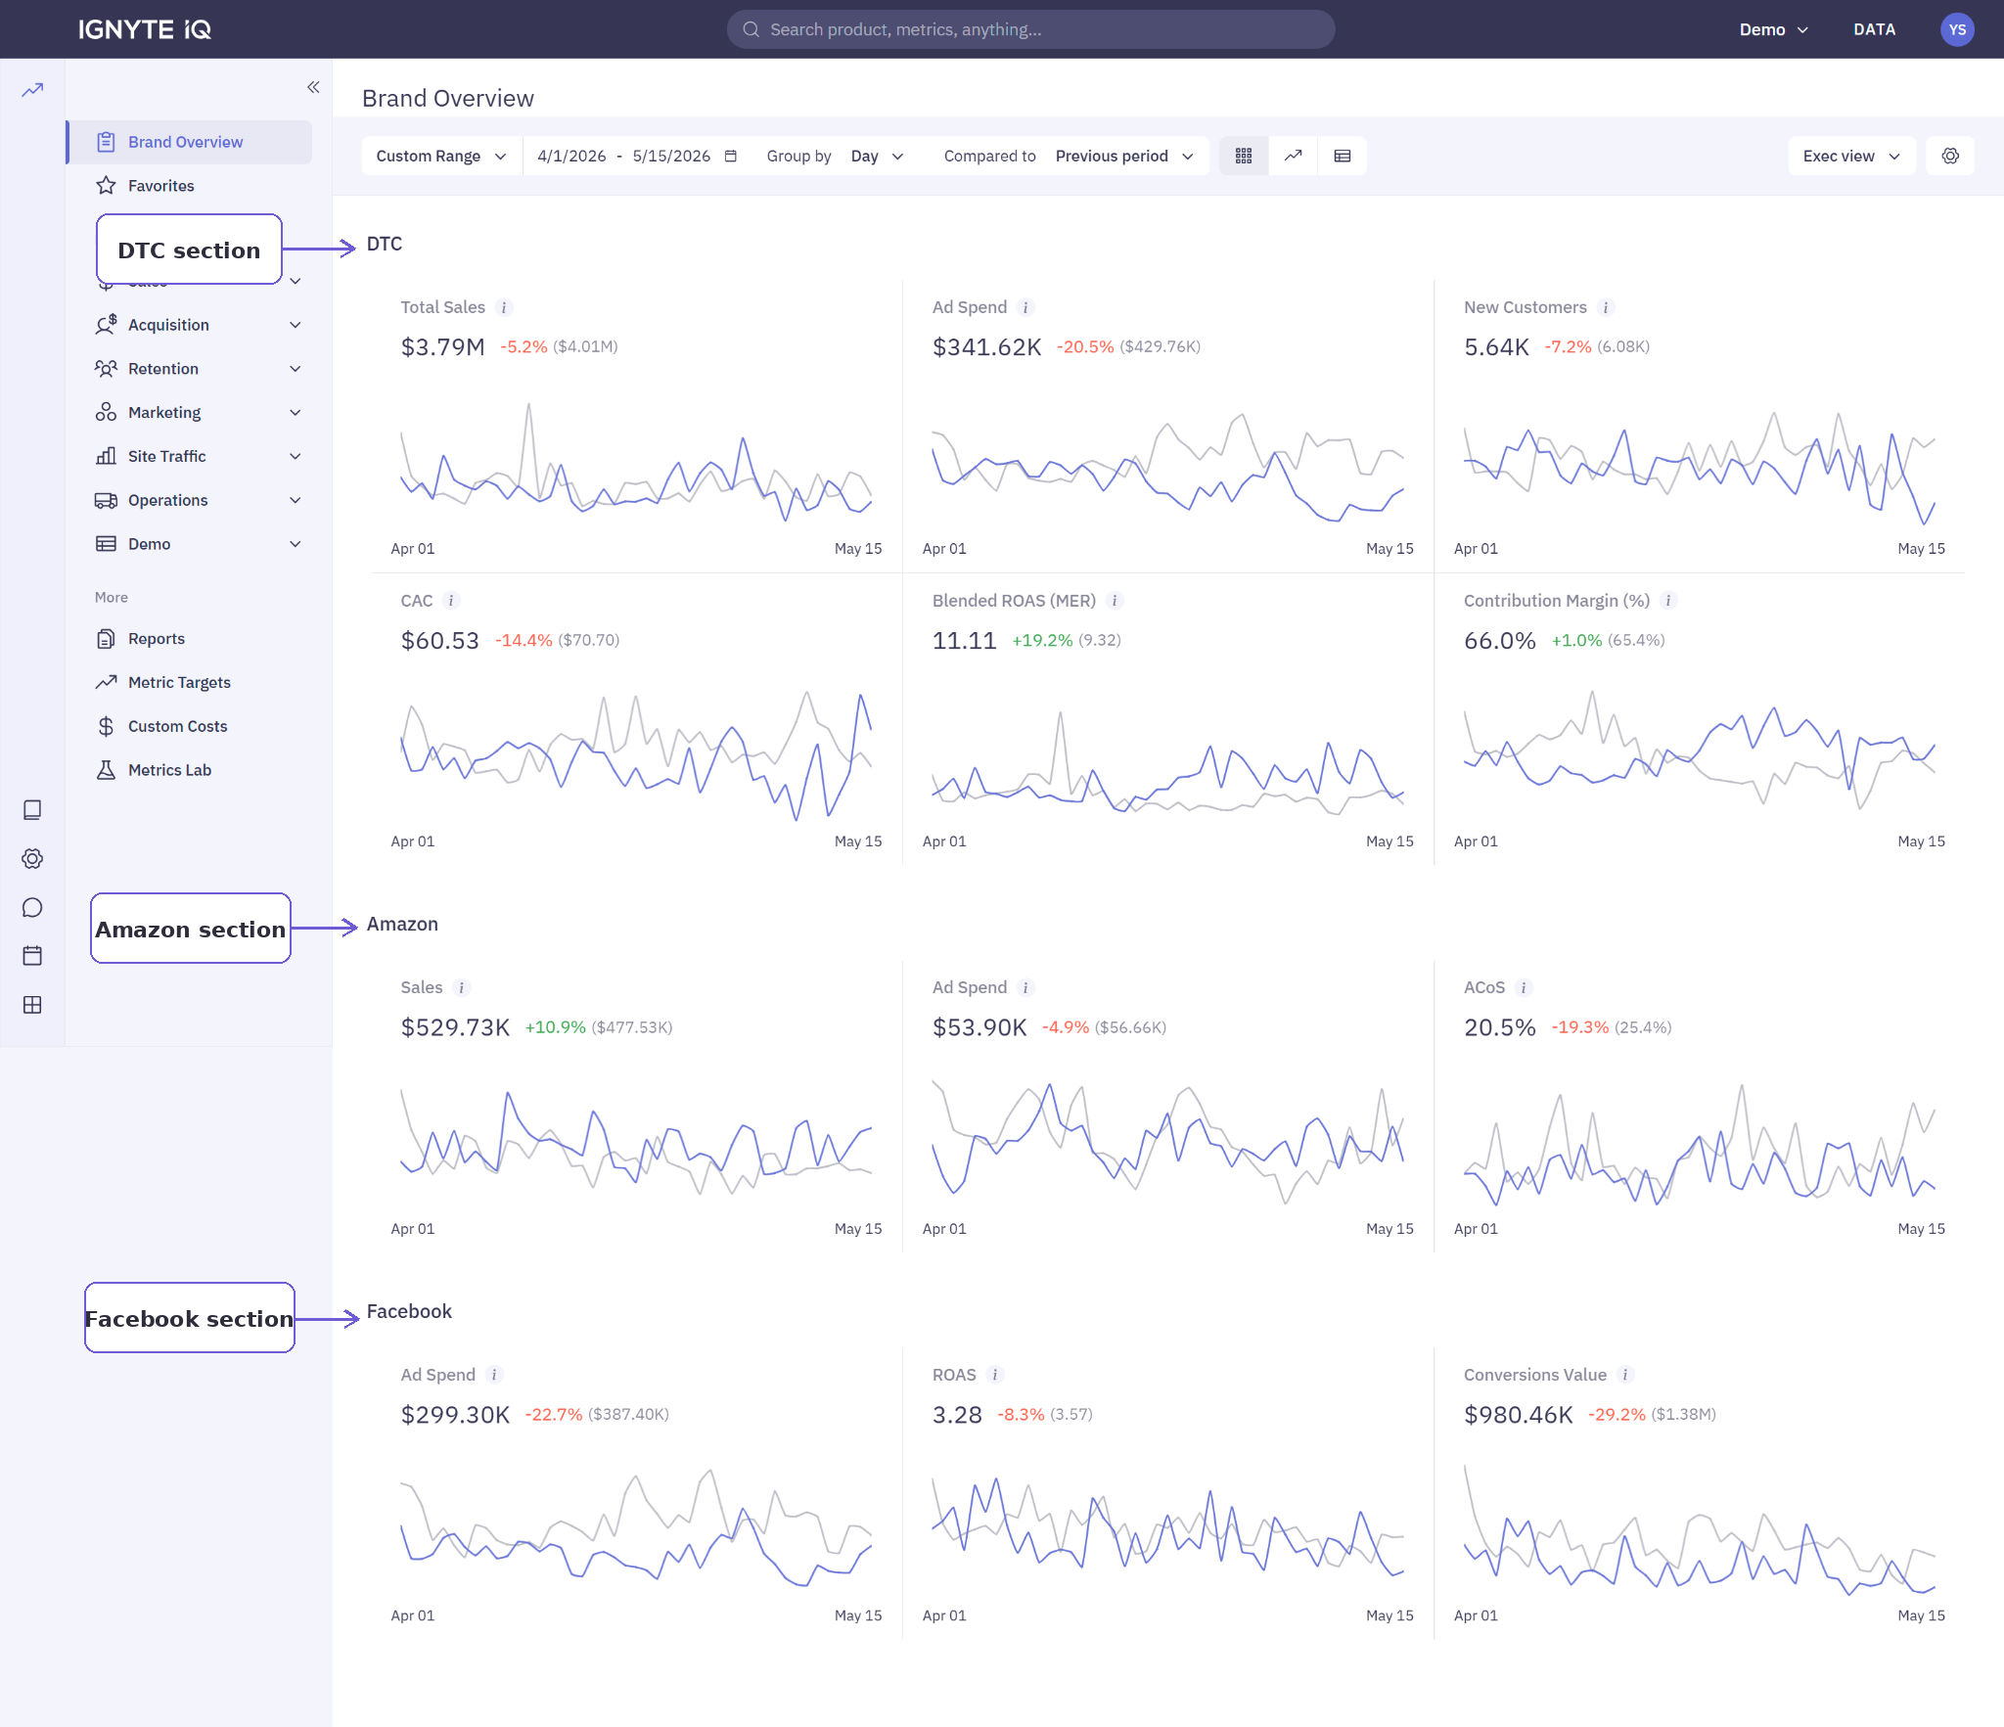Click the date range calendar icon
Screen dimensions: 2004x1727
coord(731,156)
